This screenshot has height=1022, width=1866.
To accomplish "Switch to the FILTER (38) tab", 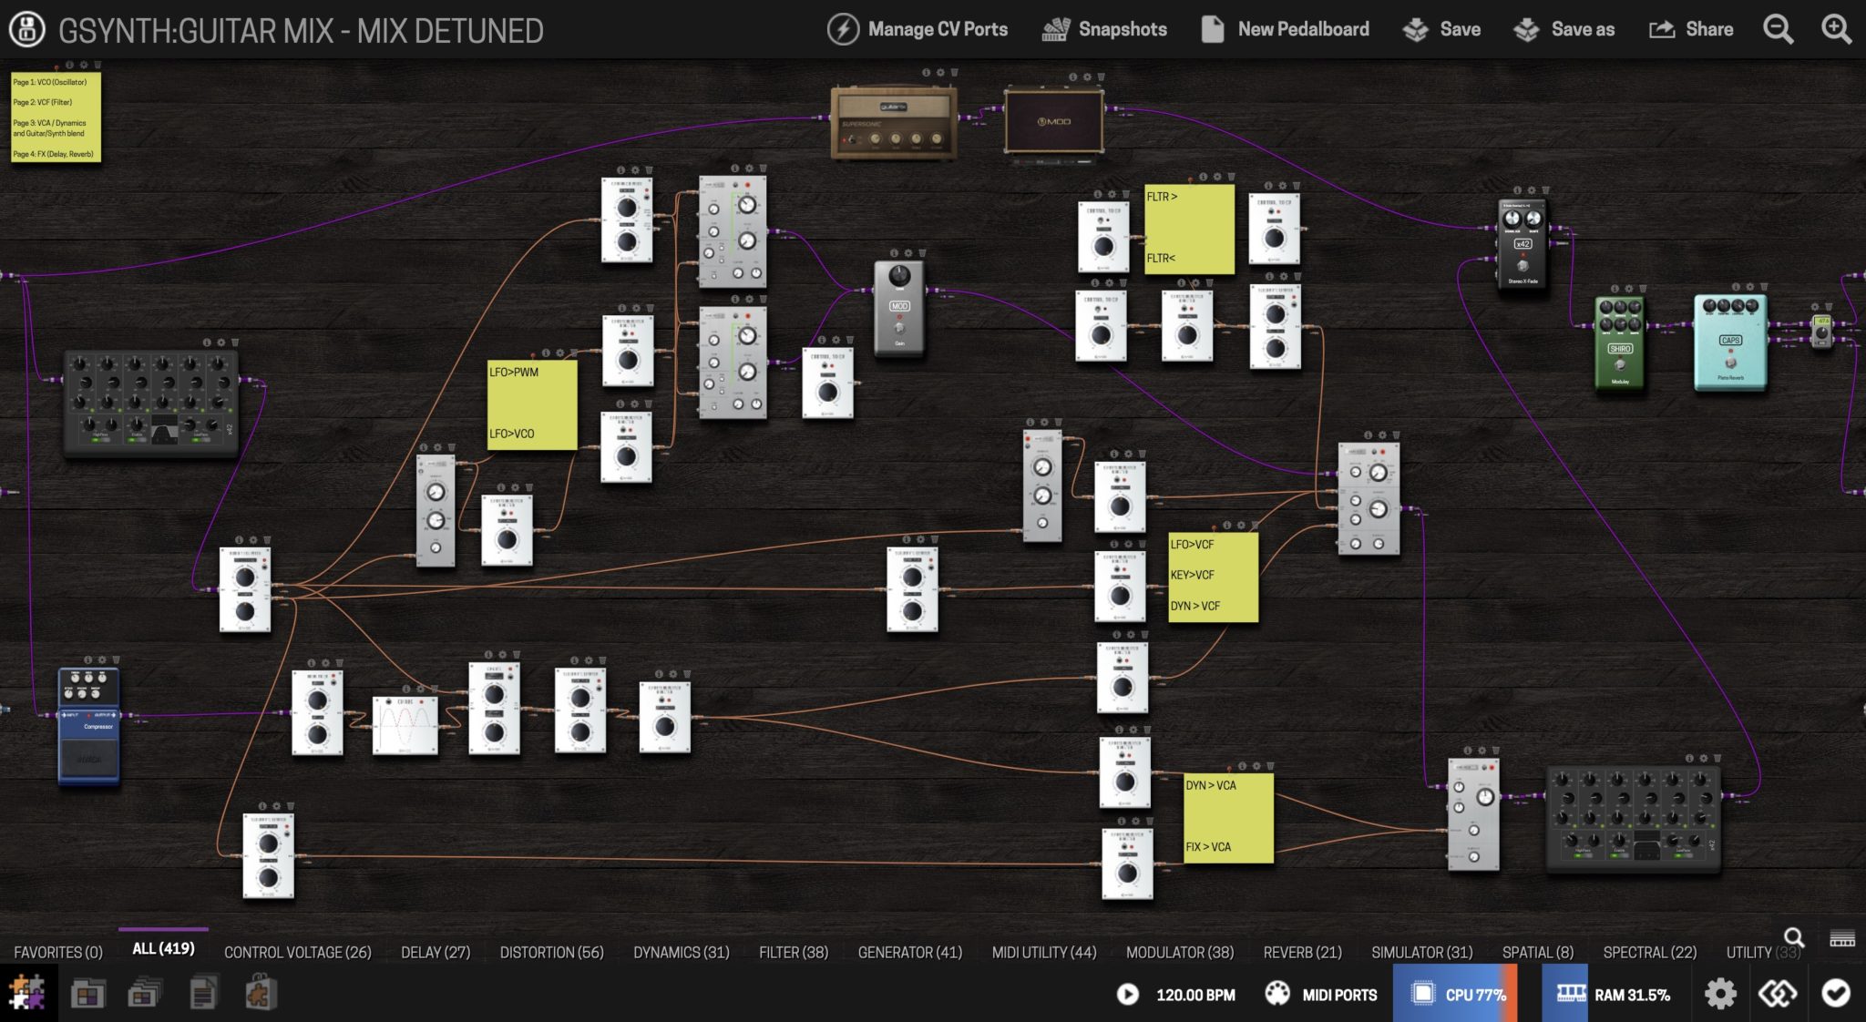I will (792, 951).
